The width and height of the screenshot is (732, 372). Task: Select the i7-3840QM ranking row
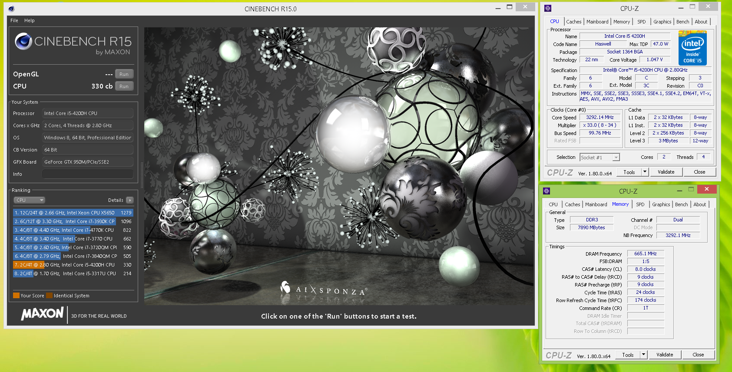(73, 256)
